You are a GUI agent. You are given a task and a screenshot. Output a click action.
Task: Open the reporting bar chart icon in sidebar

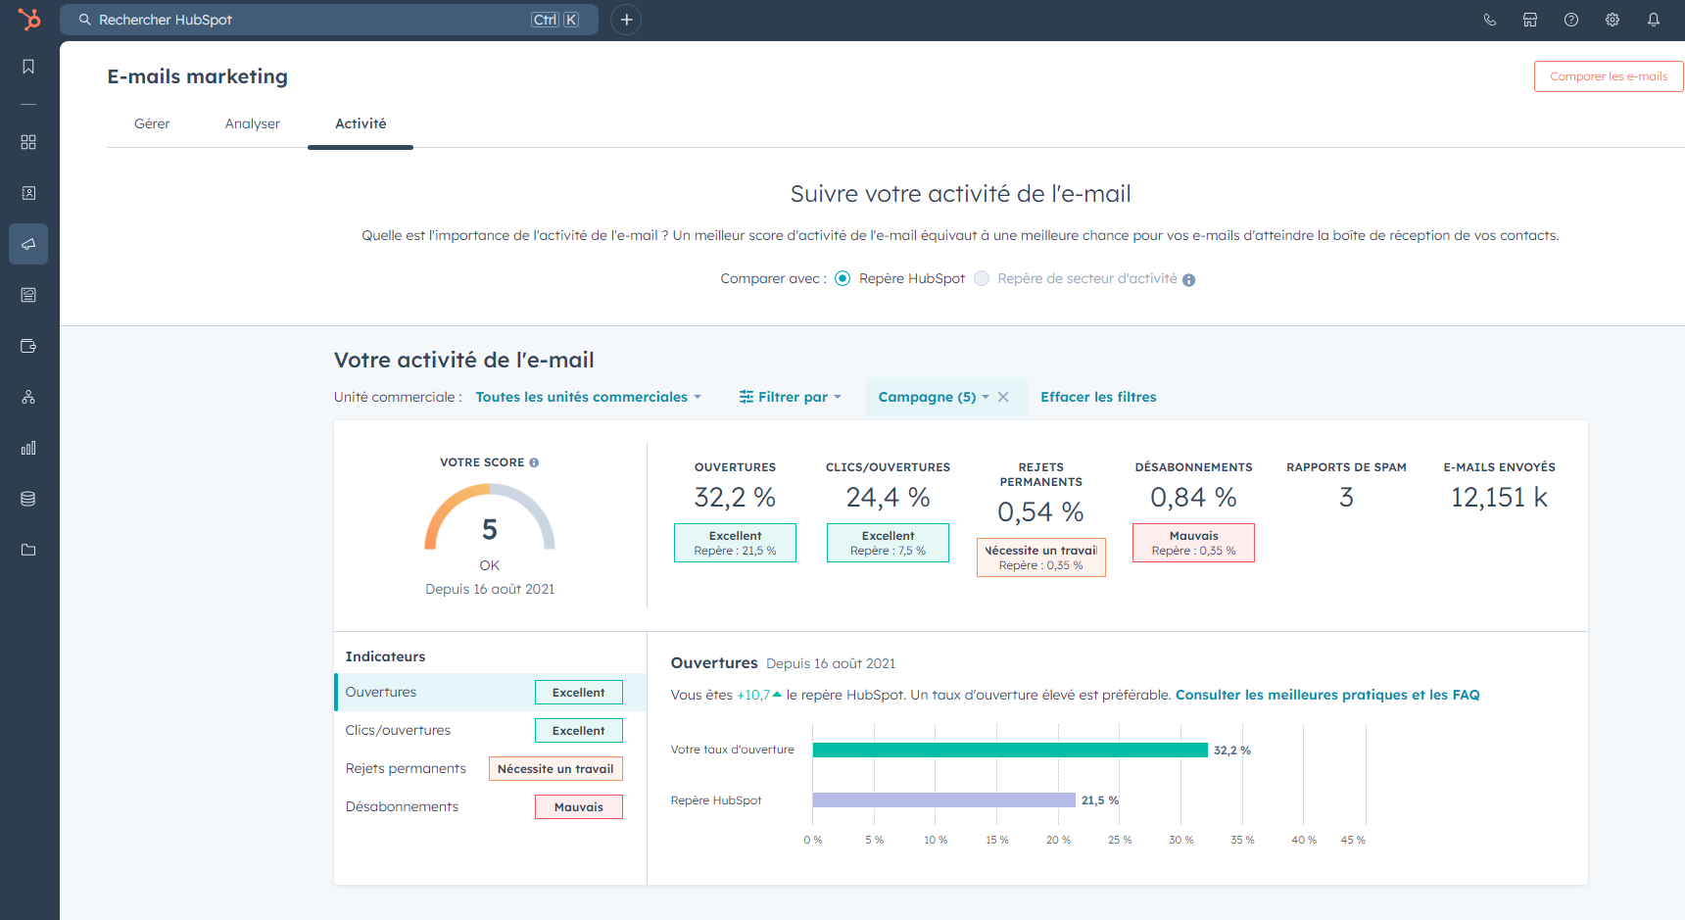point(28,448)
